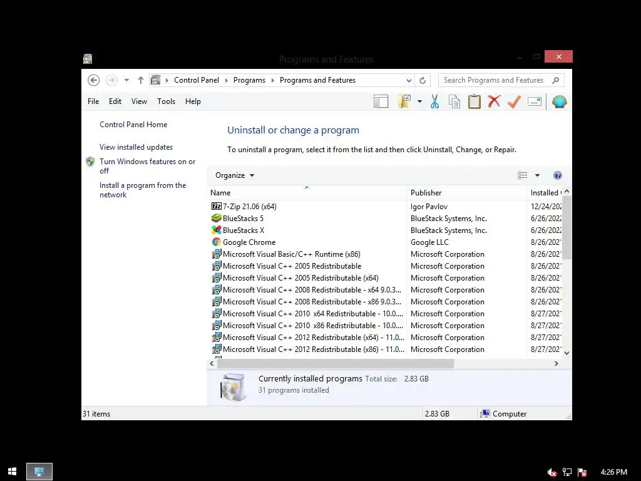Click the orange checkmark Properties icon
Image resolution: width=641 pixels, height=481 pixels.
tap(515, 101)
